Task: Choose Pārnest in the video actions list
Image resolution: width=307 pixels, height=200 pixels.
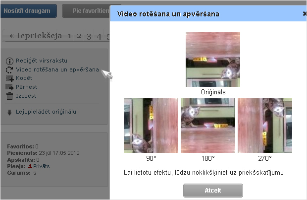Action: coord(26,87)
